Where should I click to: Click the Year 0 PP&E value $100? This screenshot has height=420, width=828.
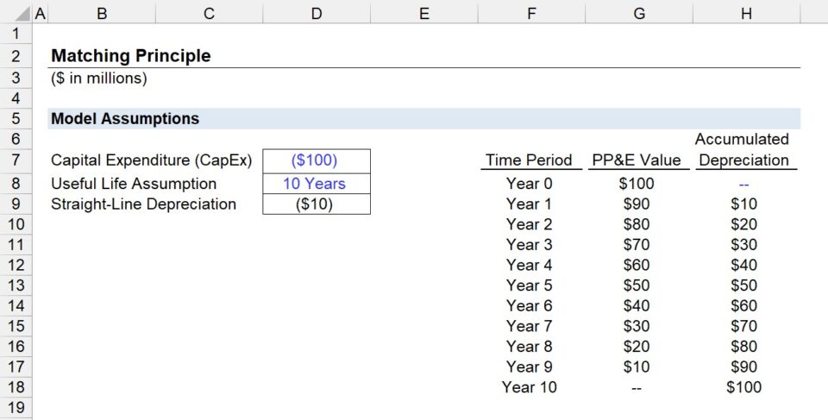637,184
